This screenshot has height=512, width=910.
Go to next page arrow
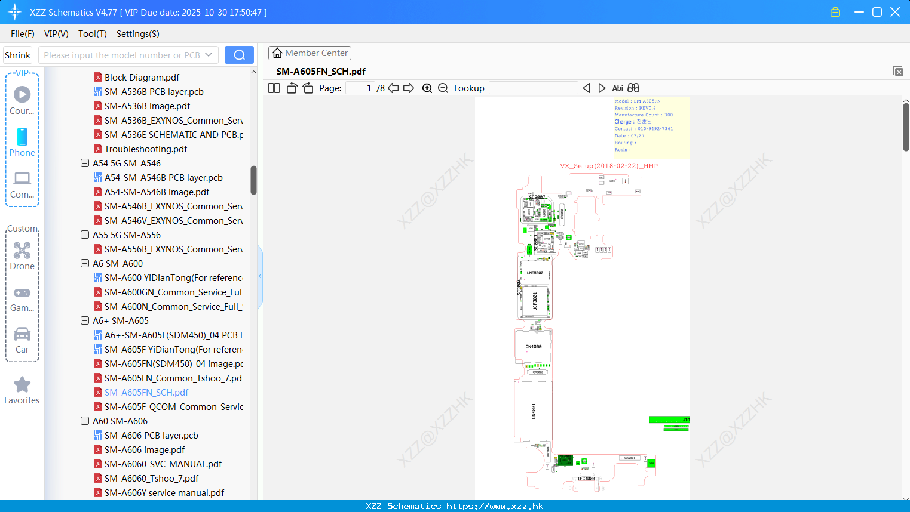(409, 88)
